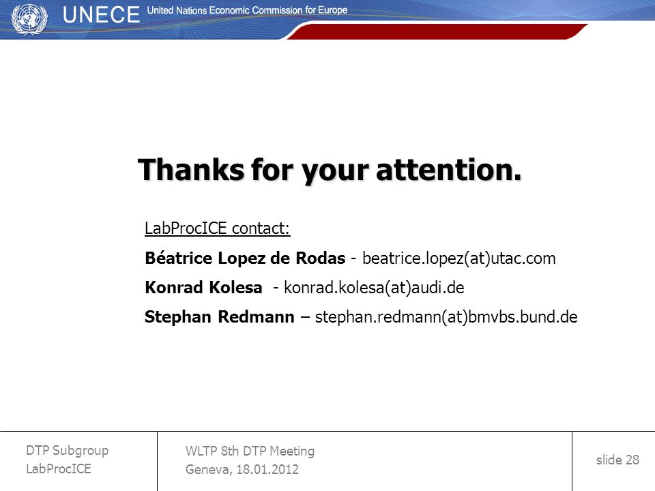The image size is (655, 491).
Task: Select 'United Nations Economic Commission for Europe' text
Action: 247,10
